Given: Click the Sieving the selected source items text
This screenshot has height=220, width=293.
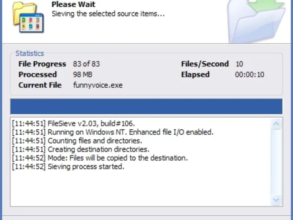Looking at the screenshot, I should click(108, 14).
